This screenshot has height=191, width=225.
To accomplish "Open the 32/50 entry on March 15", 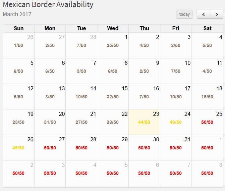I will point(113,97).
